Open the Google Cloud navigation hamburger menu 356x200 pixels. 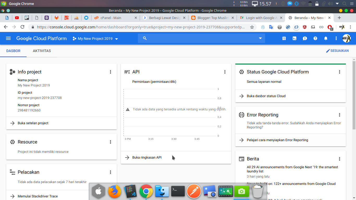pyautogui.click(x=8, y=39)
